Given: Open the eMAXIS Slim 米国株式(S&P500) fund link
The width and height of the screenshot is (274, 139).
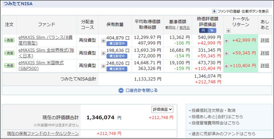Looking at the screenshot, I should click(41, 66).
